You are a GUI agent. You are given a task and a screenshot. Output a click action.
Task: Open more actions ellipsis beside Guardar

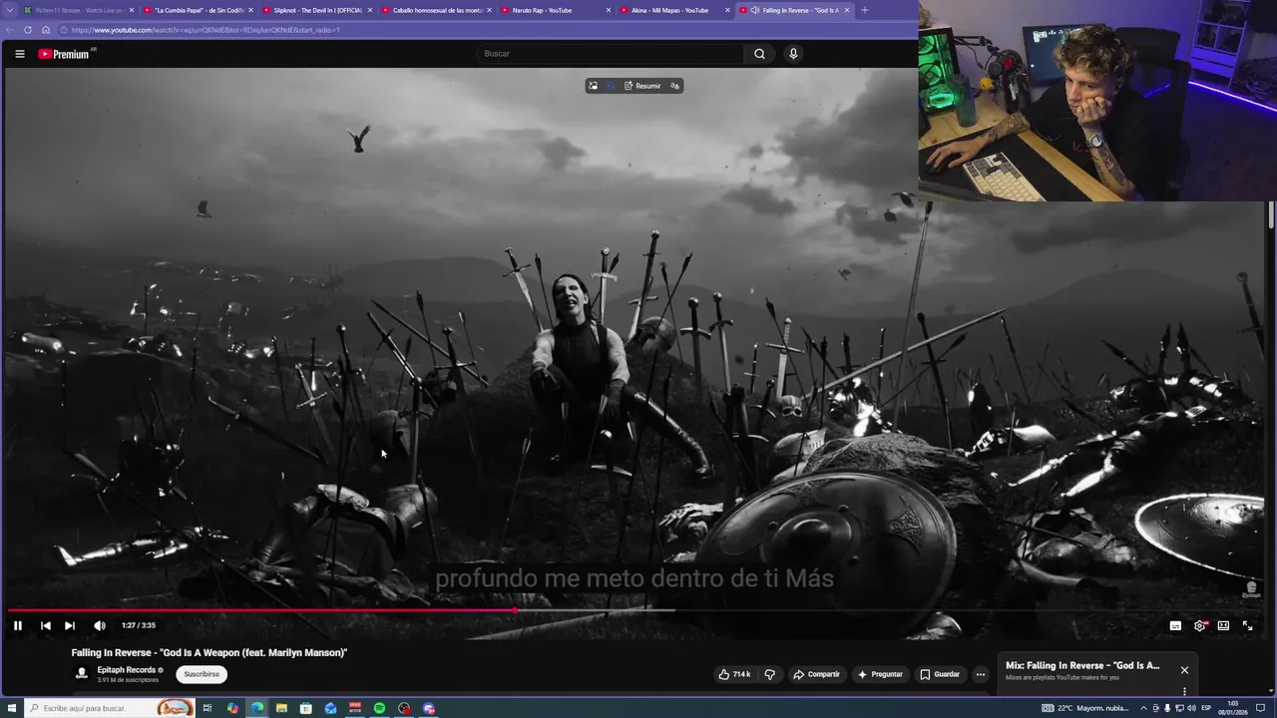coord(980,674)
